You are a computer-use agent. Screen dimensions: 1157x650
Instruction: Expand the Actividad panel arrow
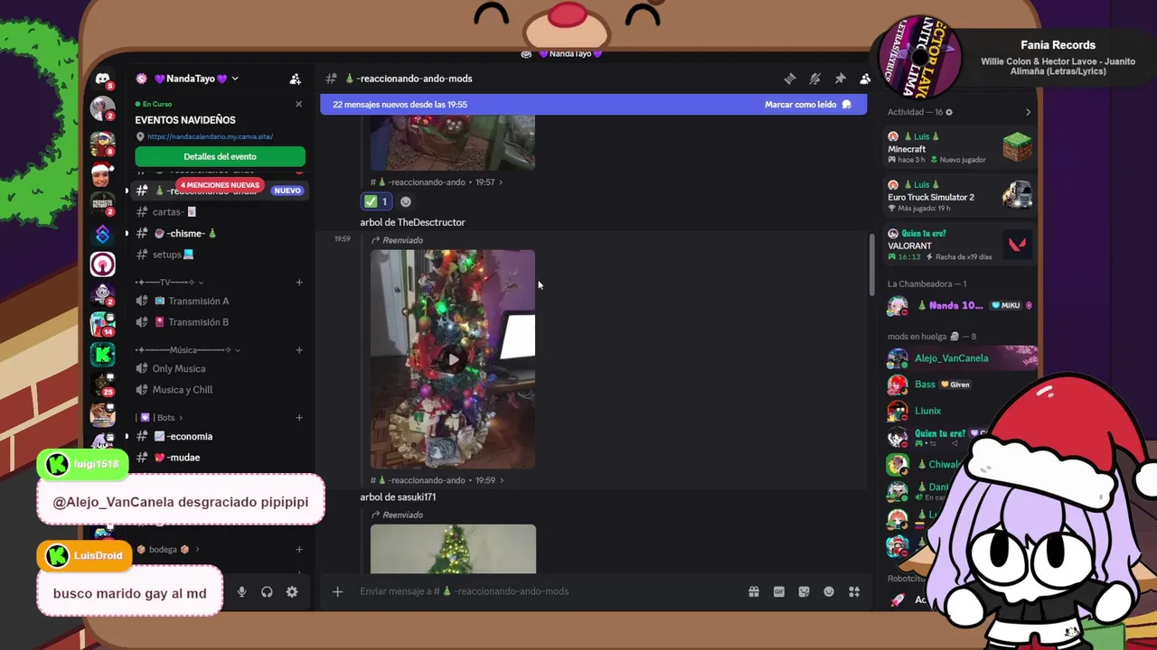(1028, 112)
